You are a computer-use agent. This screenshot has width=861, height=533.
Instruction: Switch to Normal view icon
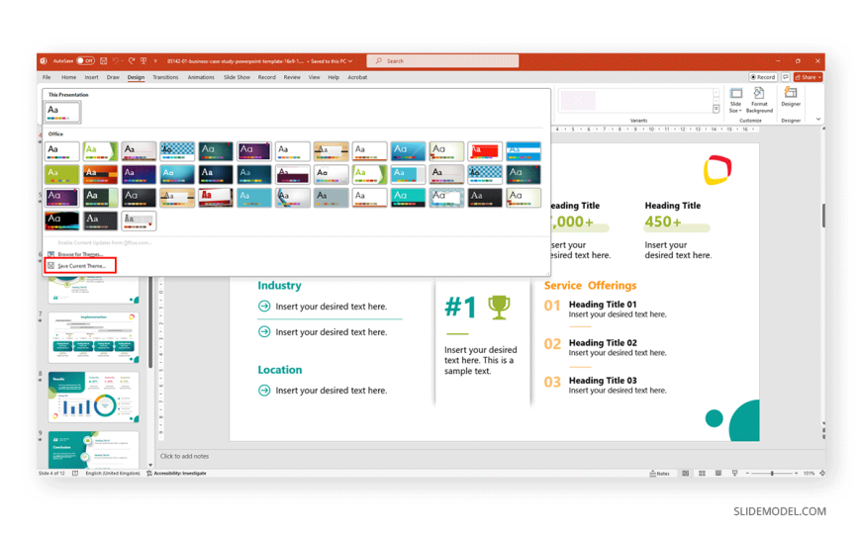point(685,473)
